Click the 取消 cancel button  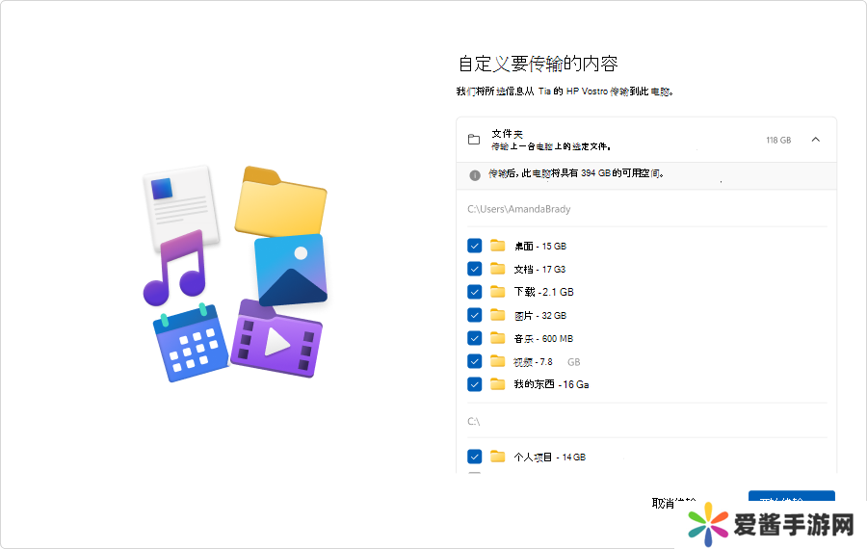[x=673, y=502]
